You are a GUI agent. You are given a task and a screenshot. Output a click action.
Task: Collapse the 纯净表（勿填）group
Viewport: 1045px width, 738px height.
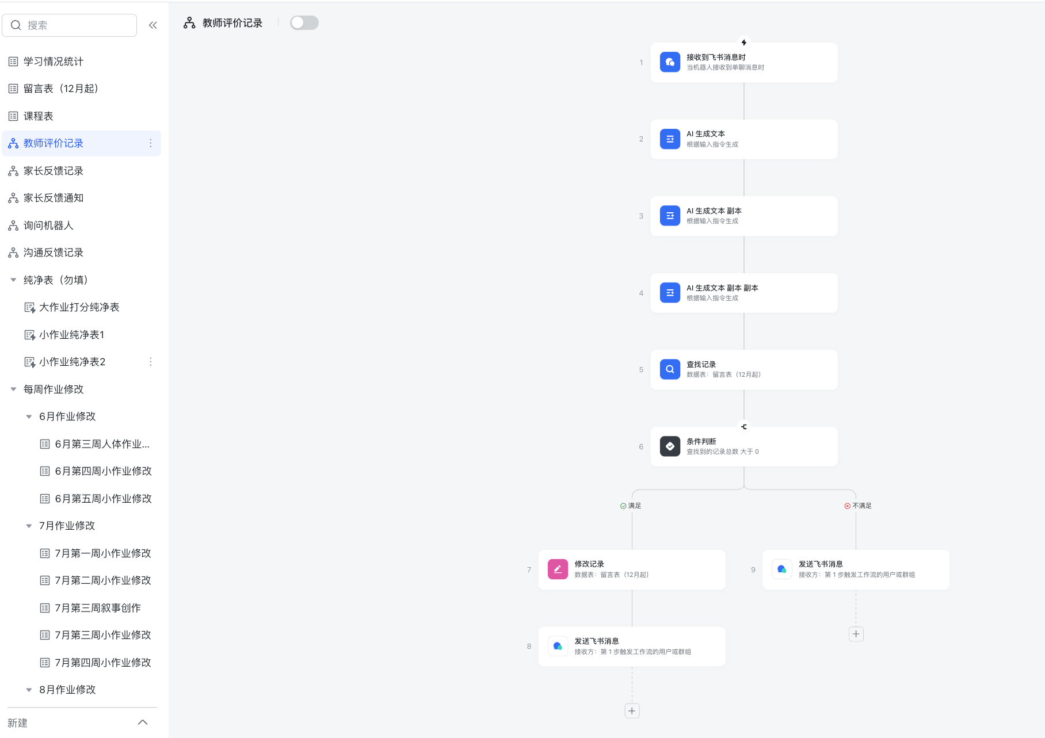13,280
